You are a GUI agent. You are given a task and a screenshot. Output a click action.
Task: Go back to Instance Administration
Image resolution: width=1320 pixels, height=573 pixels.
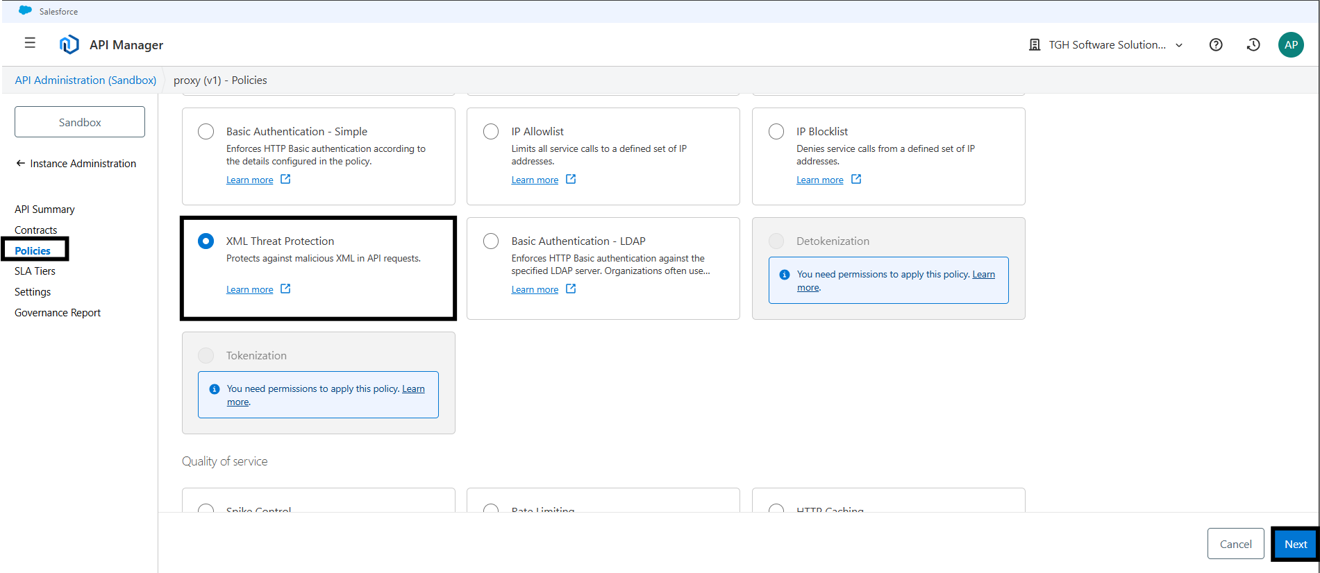click(x=76, y=164)
